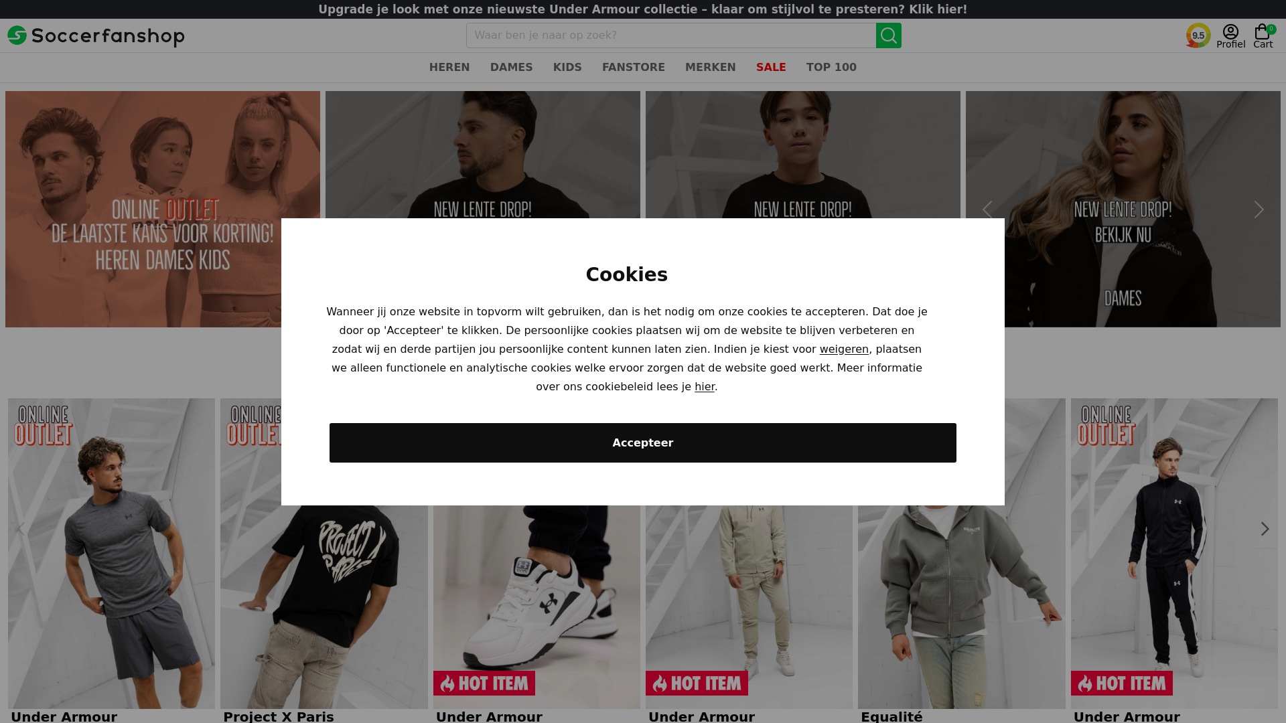Open the TOP 100 page
Screen dimensions: 1286x723
pos(831,67)
